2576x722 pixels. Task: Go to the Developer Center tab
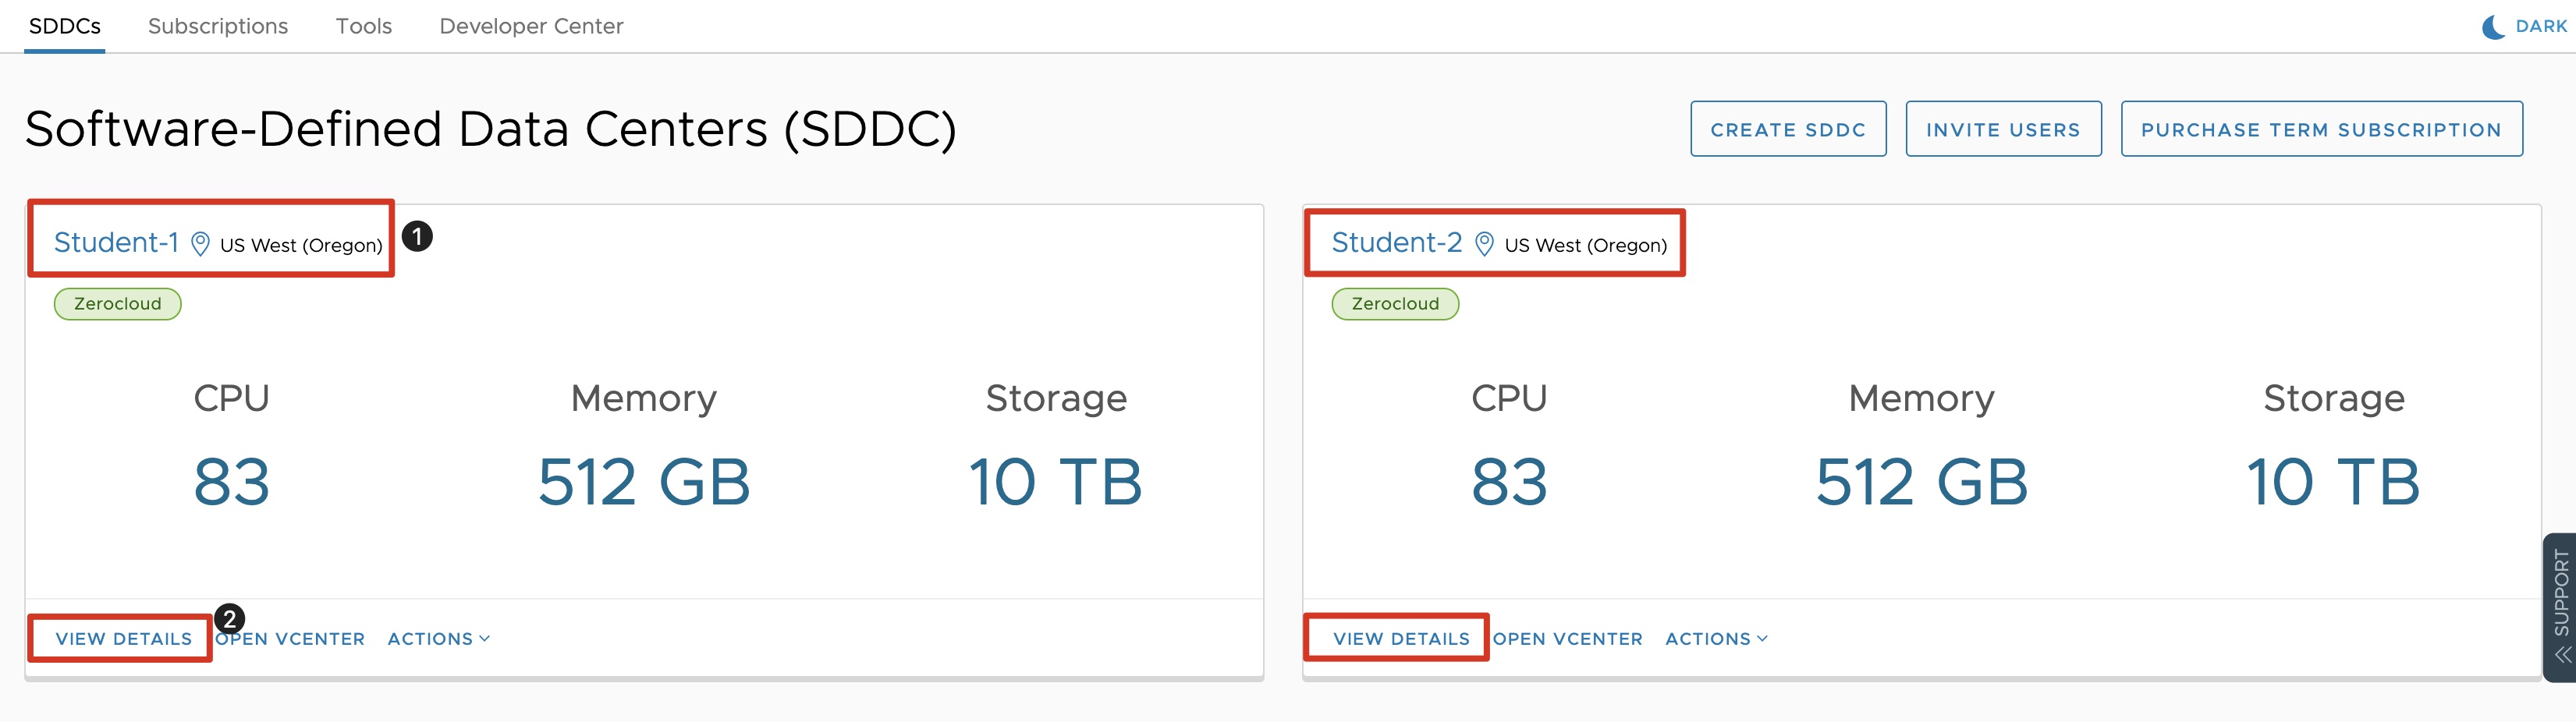tap(531, 26)
